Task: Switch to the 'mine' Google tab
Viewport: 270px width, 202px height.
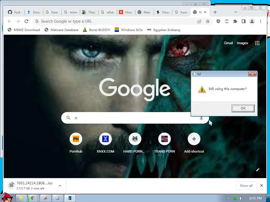Action: [x=71, y=12]
